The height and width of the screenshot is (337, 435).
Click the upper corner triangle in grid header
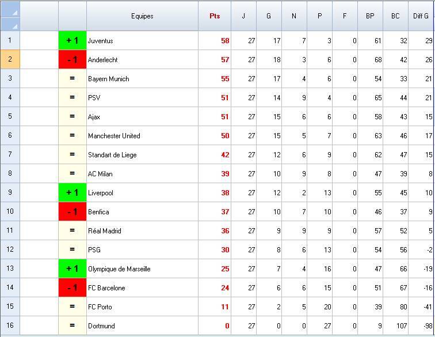[x=15, y=12]
